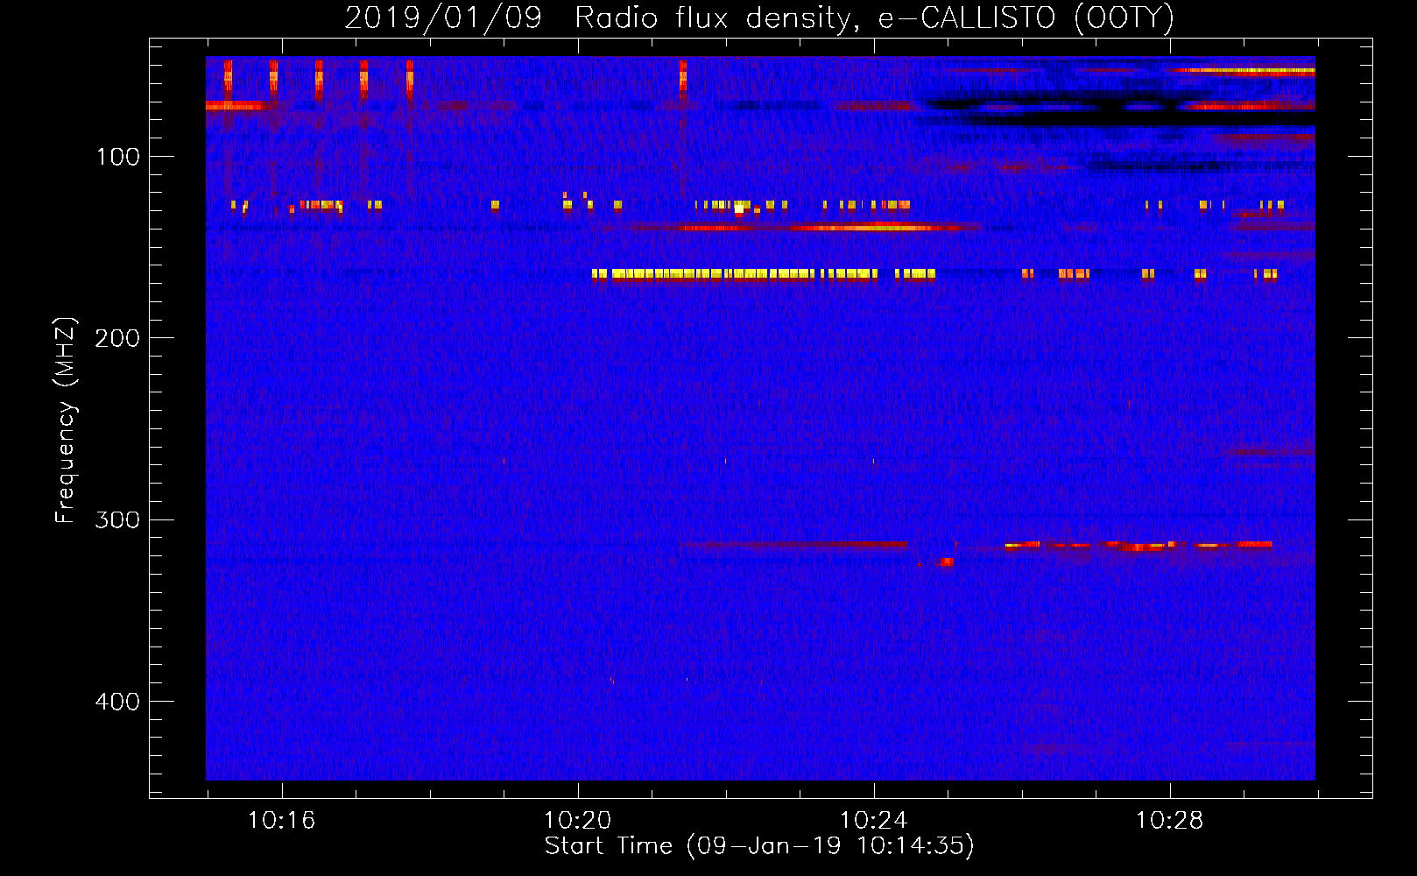The height and width of the screenshot is (876, 1417).
Task: Click the 300 frequency tick label
Action: (117, 520)
